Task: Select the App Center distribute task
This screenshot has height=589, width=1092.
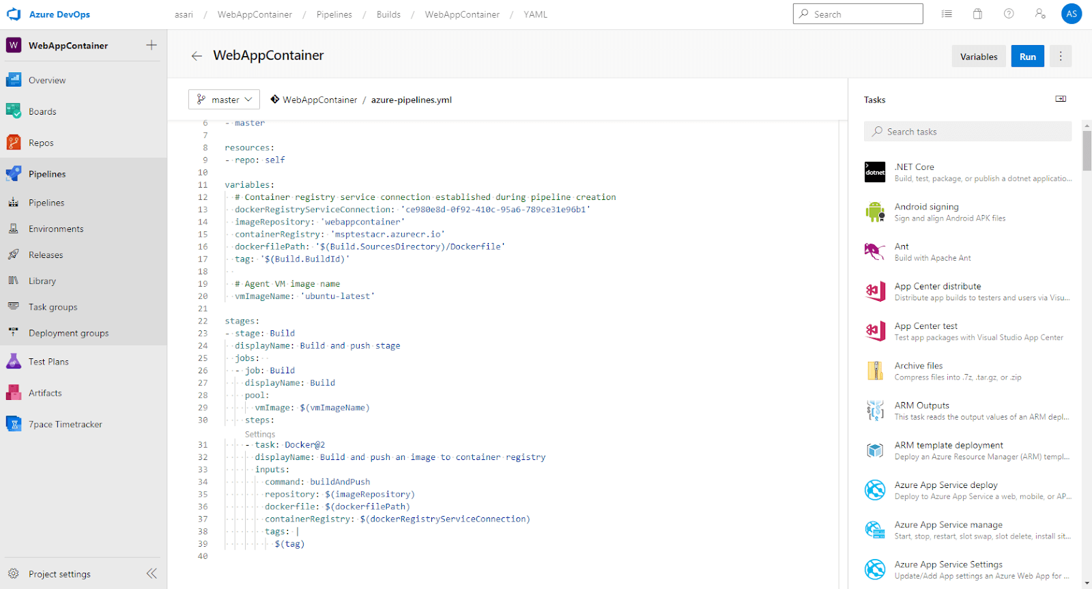Action: coord(968,291)
